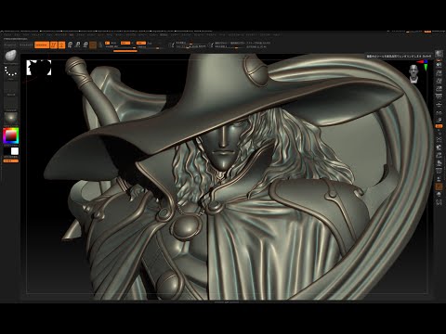Click the Xpose icon on right shelf
The height and width of the screenshot is (334, 446).
point(439,202)
